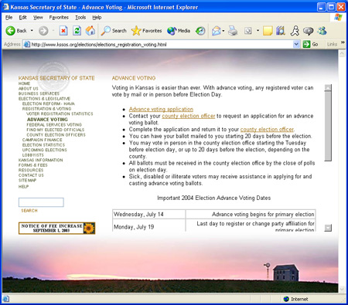Viewport: 348px width, 305px height.
Task: Open Federal Services Voting link
Action: (54, 124)
